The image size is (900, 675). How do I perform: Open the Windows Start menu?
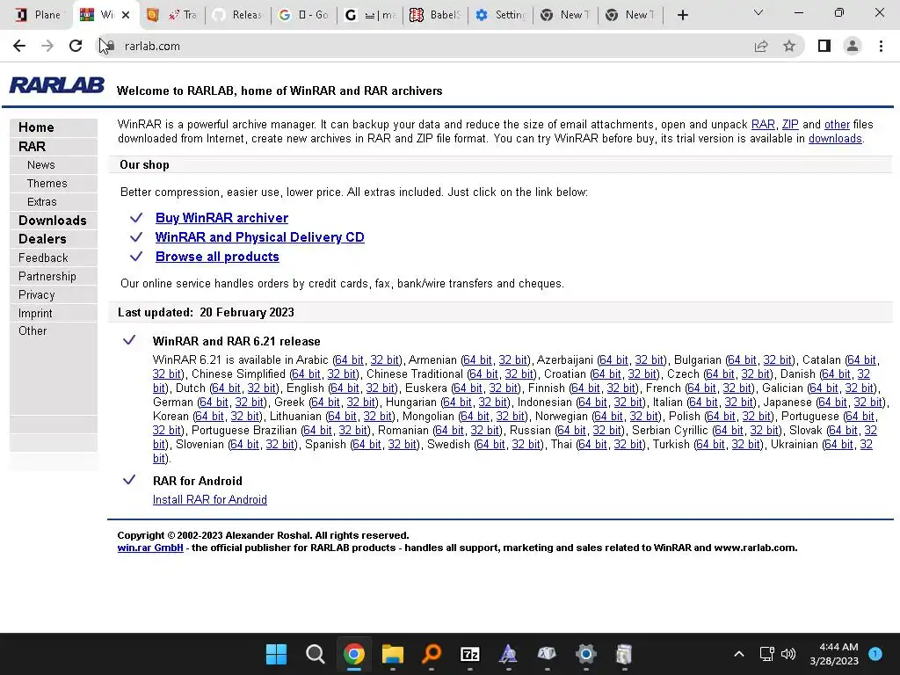coord(276,654)
